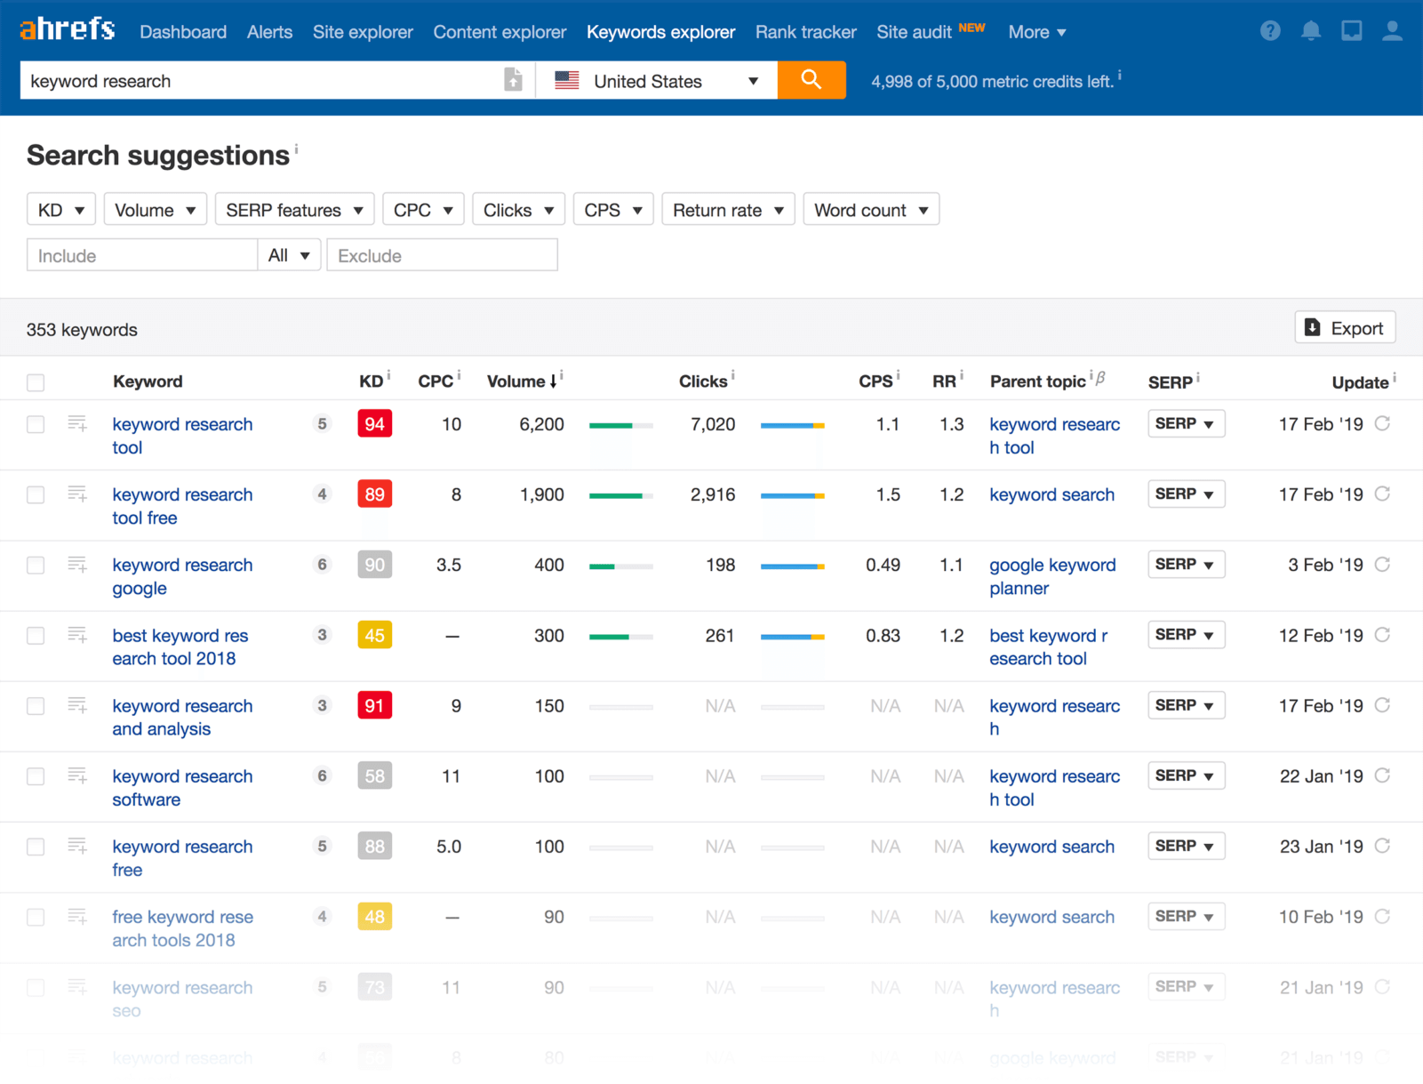Open the Clicks filter dropdown
Viewport: 1423px width, 1084px height.
pyautogui.click(x=519, y=210)
